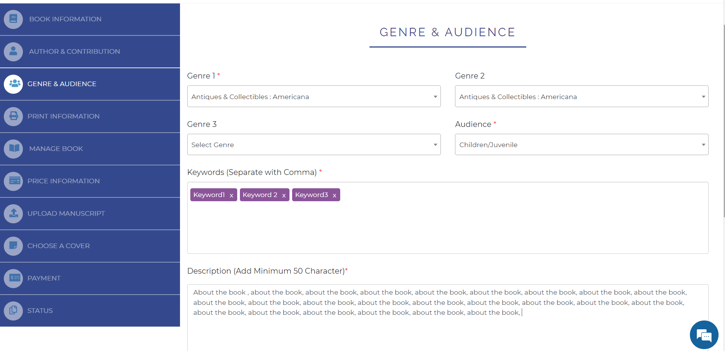Click the Manage Book open-book icon
This screenshot has width=725, height=351.
tap(13, 149)
